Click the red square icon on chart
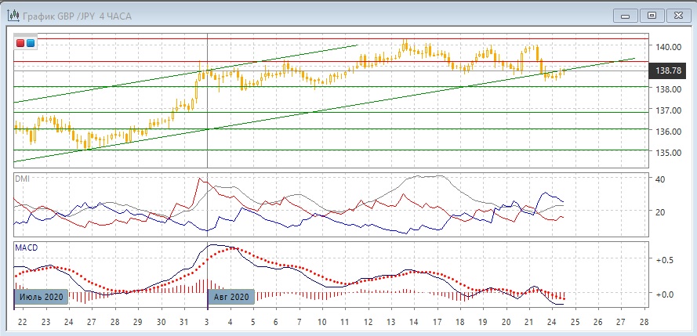This screenshot has height=336, width=697. point(20,43)
